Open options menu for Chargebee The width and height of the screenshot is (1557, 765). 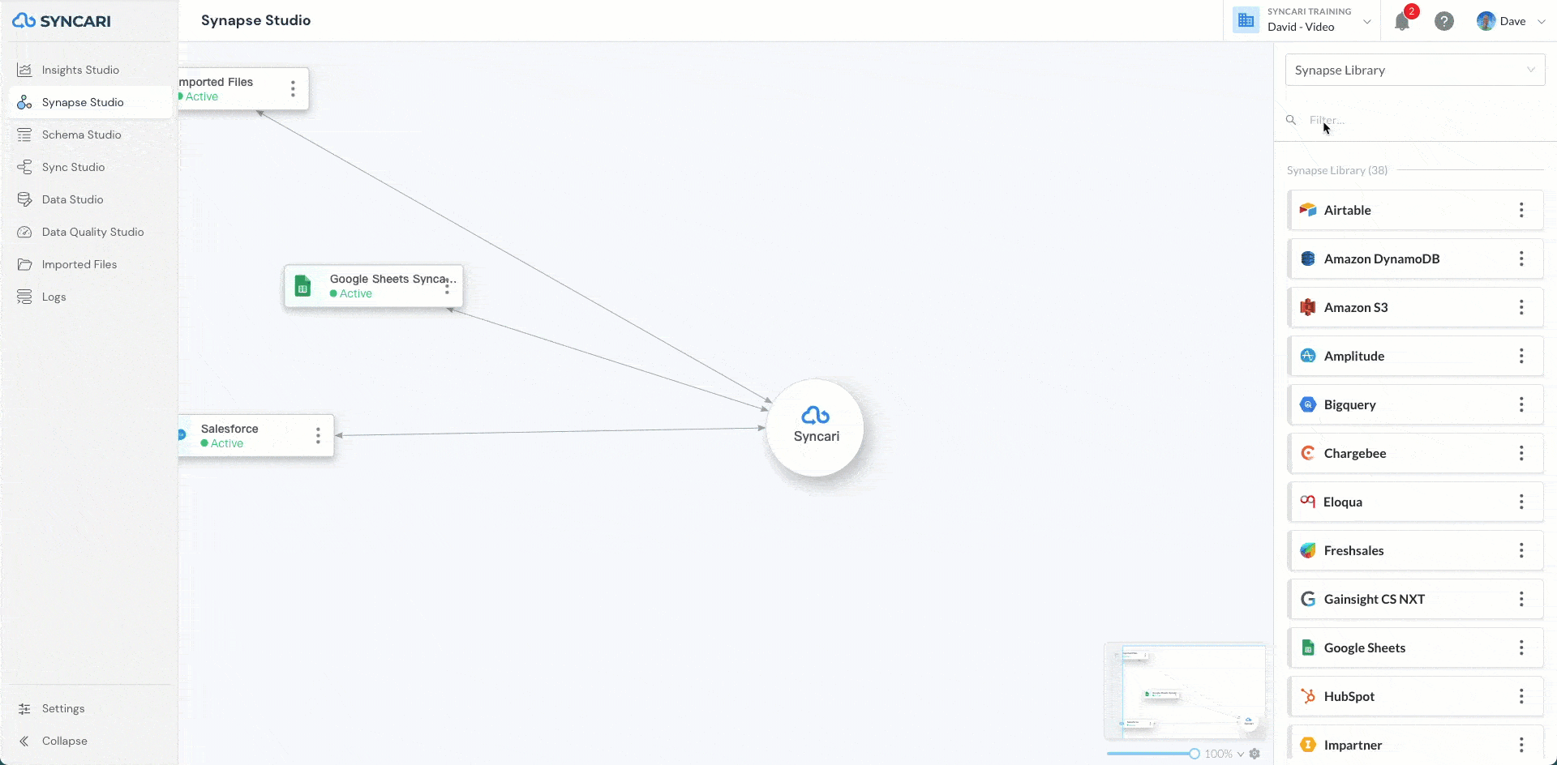pos(1521,453)
